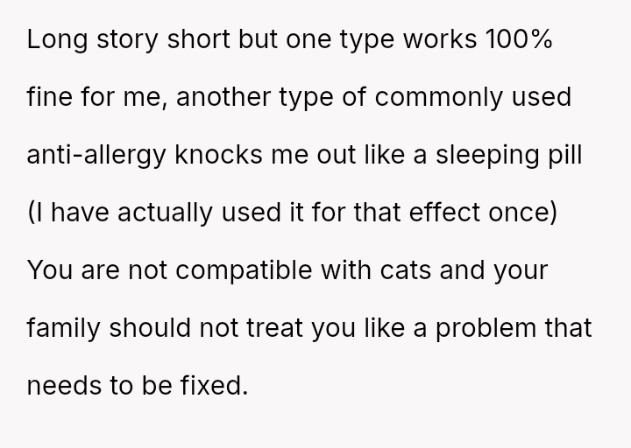The image size is (631, 448).
Task: Click the word 'compatible'
Action: [x=244, y=271]
